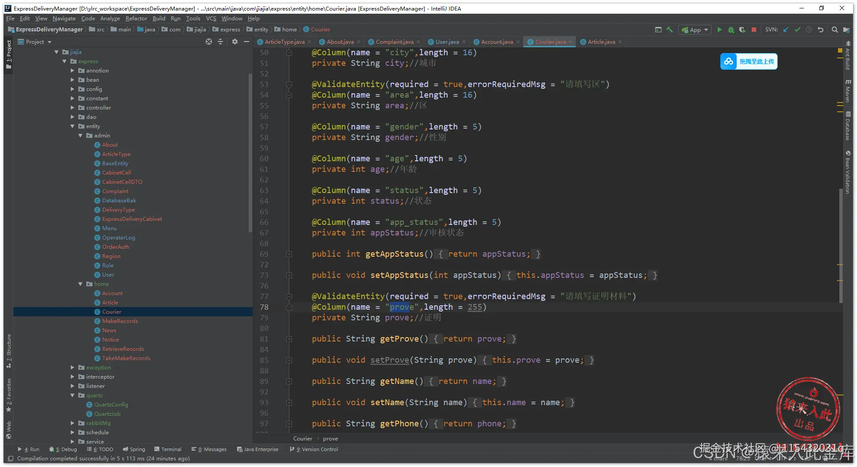The image size is (857, 467).
Task: Collapse the home package folder
Action: pyautogui.click(x=81, y=284)
